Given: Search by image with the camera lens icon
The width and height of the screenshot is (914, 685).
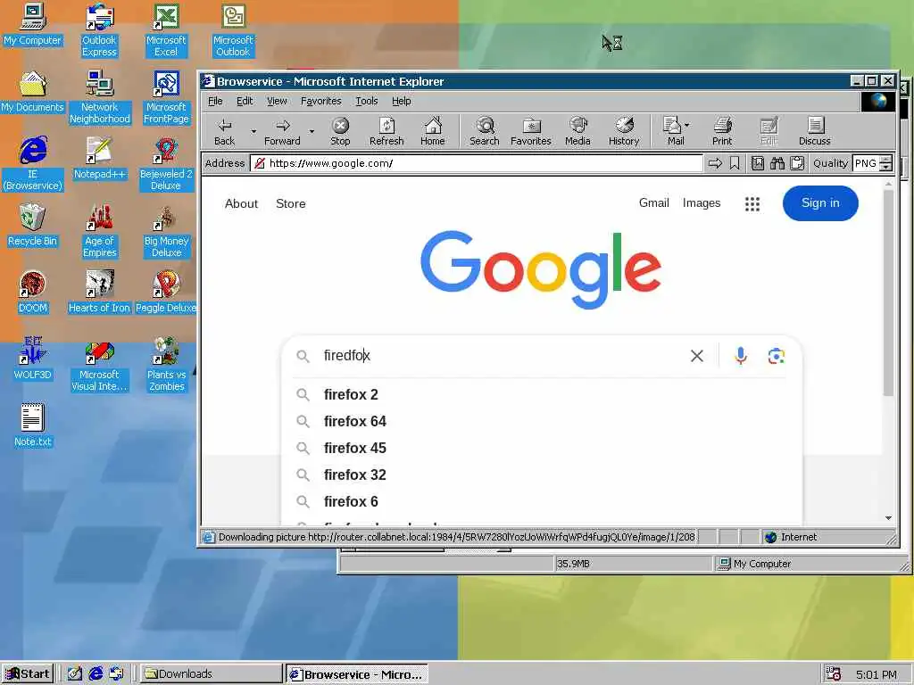Looking at the screenshot, I should pyautogui.click(x=777, y=356).
